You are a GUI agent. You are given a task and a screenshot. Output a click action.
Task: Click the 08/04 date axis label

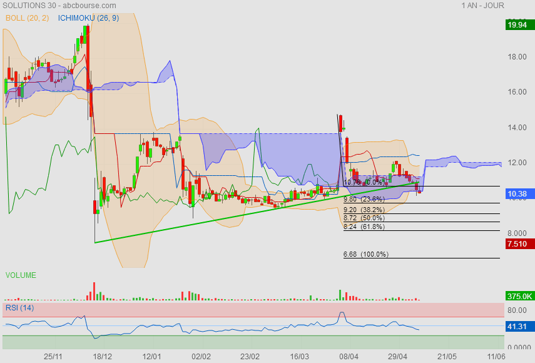349,357
